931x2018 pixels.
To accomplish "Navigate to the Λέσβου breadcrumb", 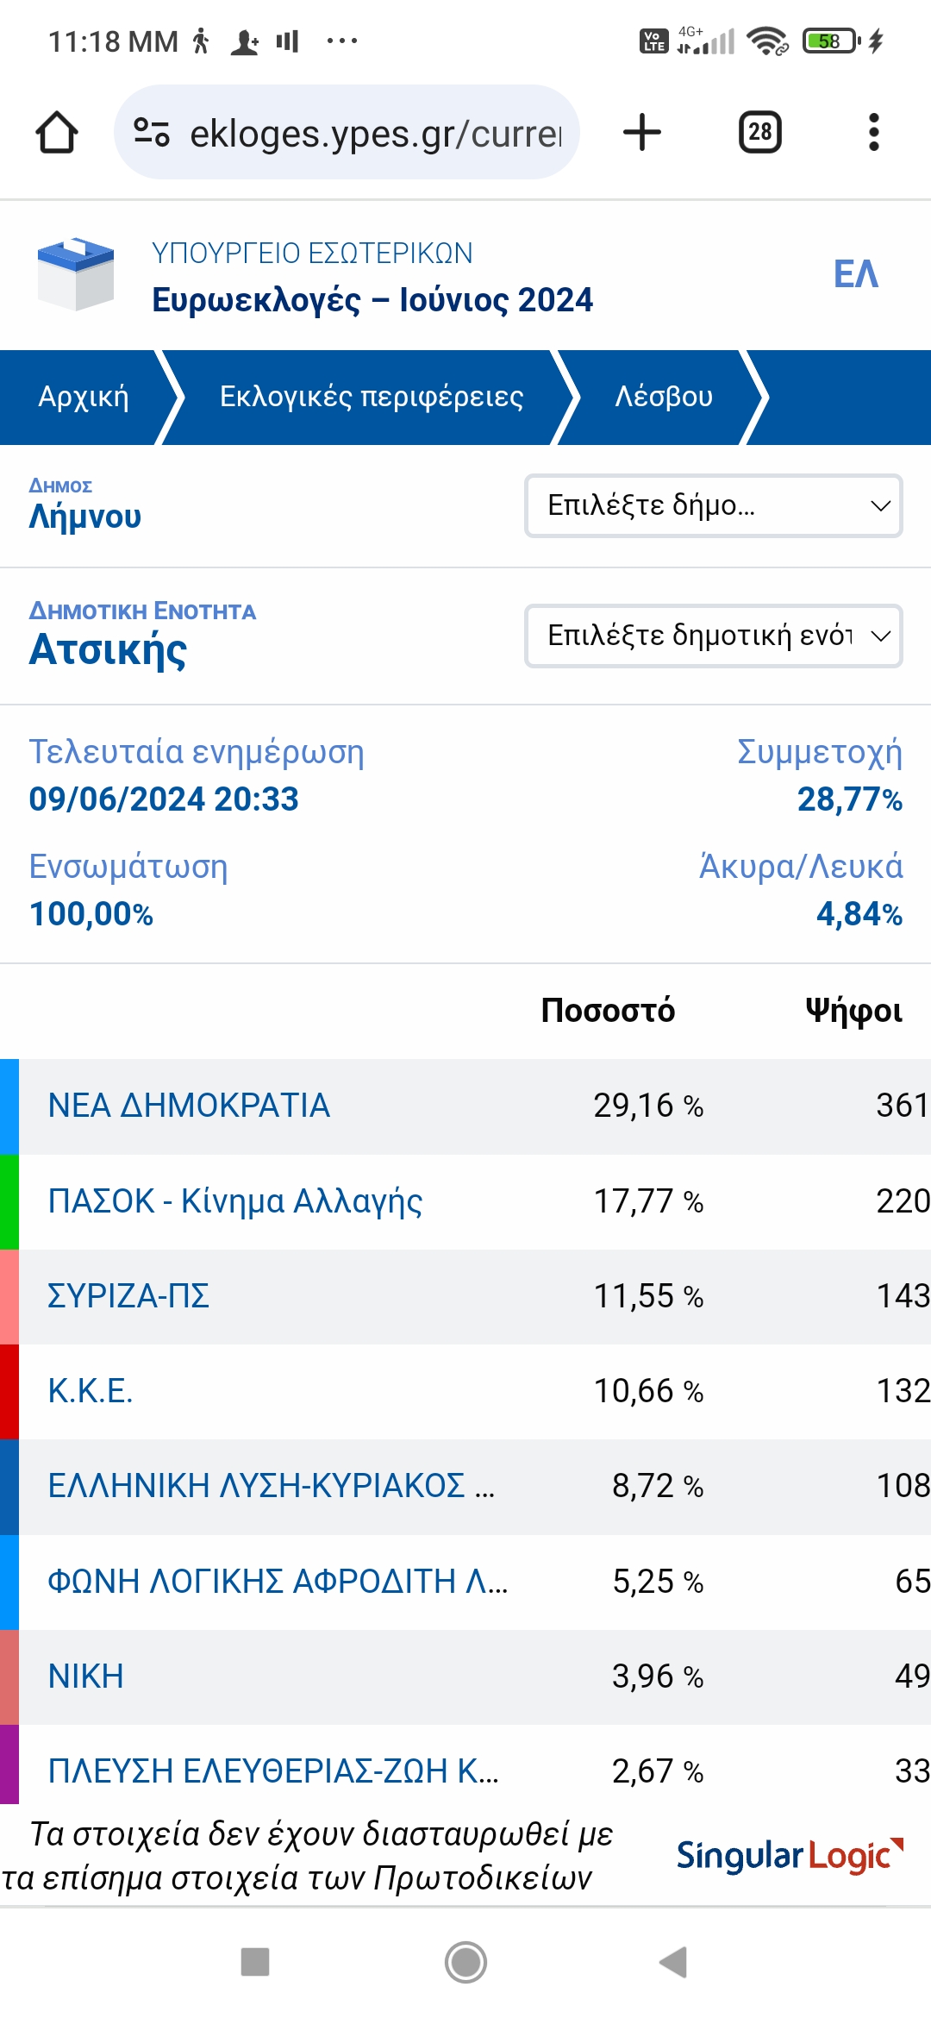I will (x=664, y=397).
